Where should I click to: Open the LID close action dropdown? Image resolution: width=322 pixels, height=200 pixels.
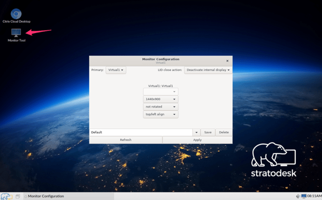click(x=208, y=70)
